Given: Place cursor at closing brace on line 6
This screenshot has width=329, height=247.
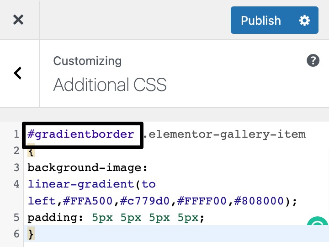Looking at the screenshot, I should click(x=31, y=234).
